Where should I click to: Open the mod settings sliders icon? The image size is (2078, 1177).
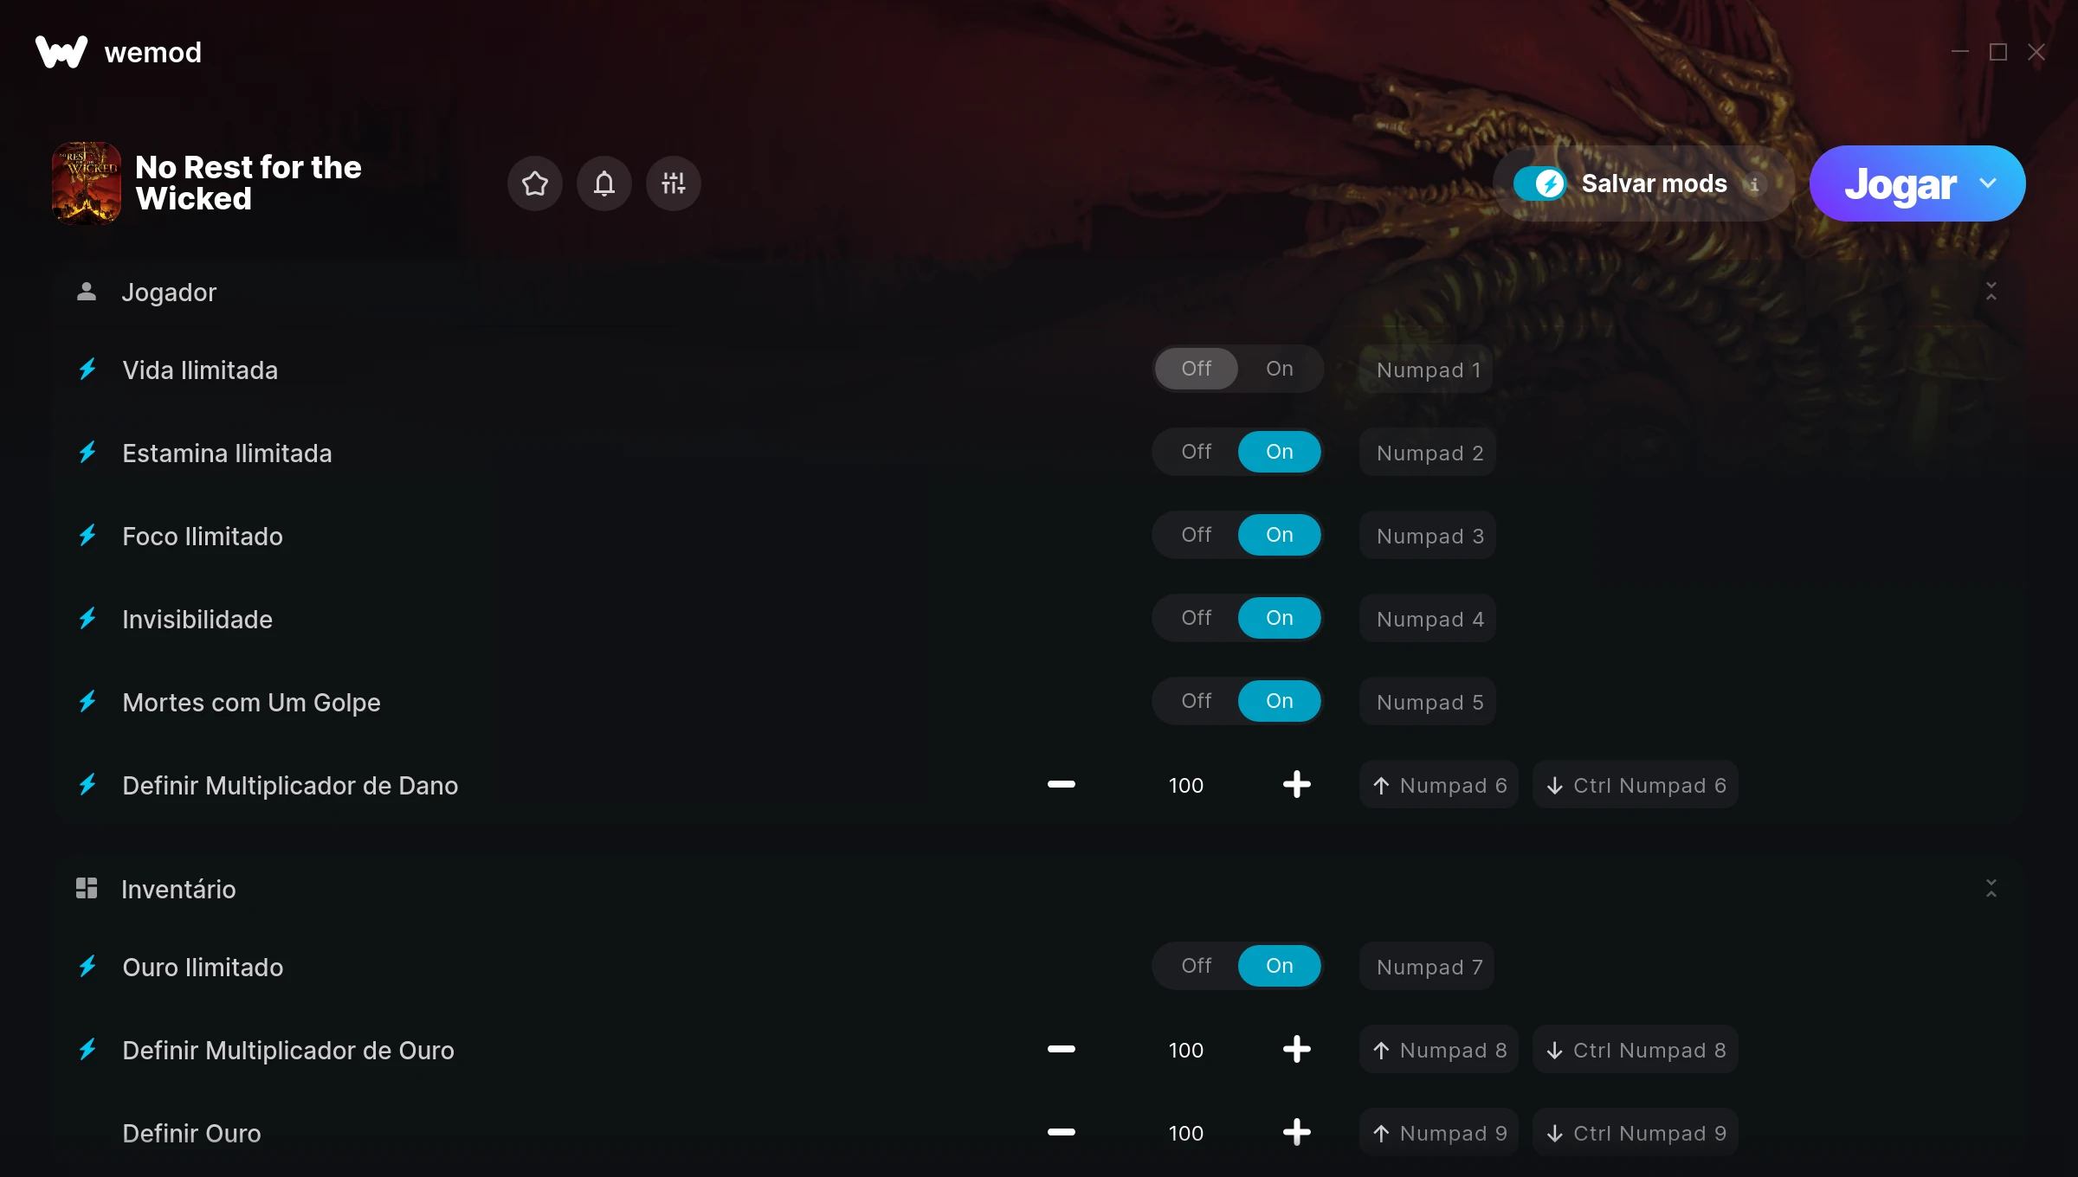click(674, 183)
